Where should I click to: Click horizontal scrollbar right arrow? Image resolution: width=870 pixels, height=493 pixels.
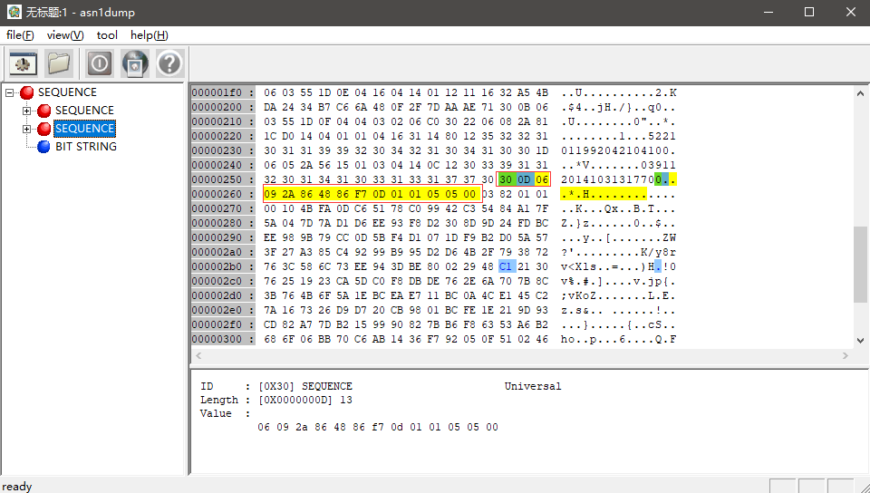pos(846,355)
